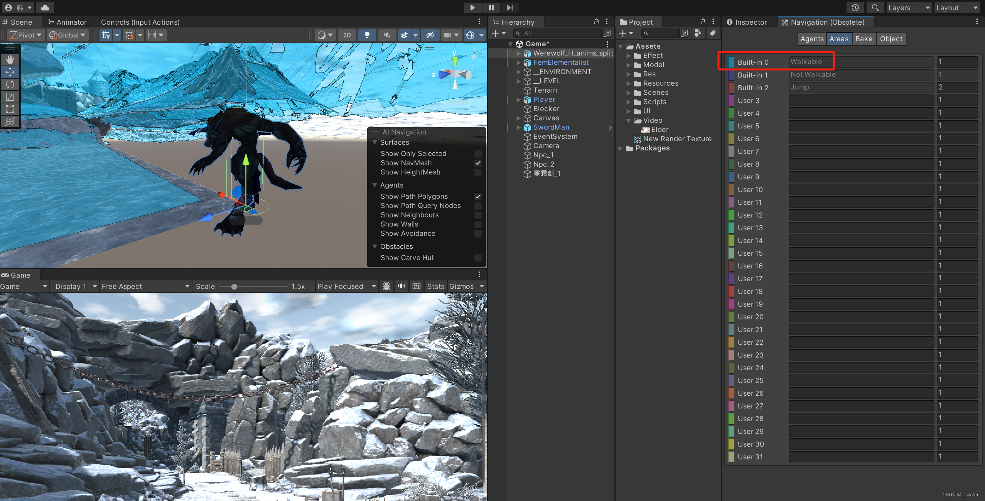
Task: Click the Agents button in Navigation panel
Action: 811,39
